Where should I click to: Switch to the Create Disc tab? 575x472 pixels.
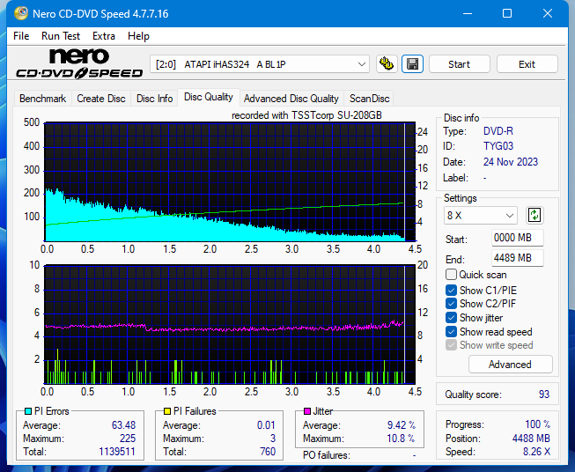(x=101, y=99)
